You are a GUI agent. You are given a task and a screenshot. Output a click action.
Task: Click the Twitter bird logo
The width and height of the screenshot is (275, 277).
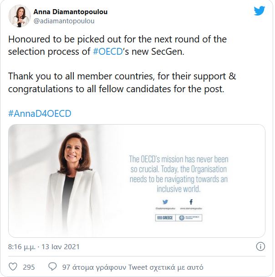point(259,10)
